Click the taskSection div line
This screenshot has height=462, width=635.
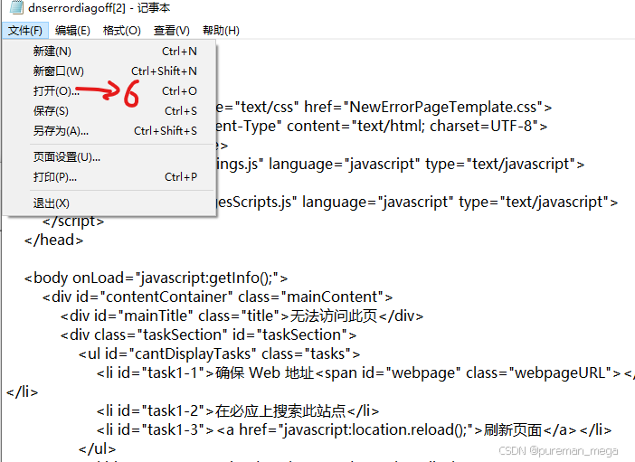tap(208, 335)
